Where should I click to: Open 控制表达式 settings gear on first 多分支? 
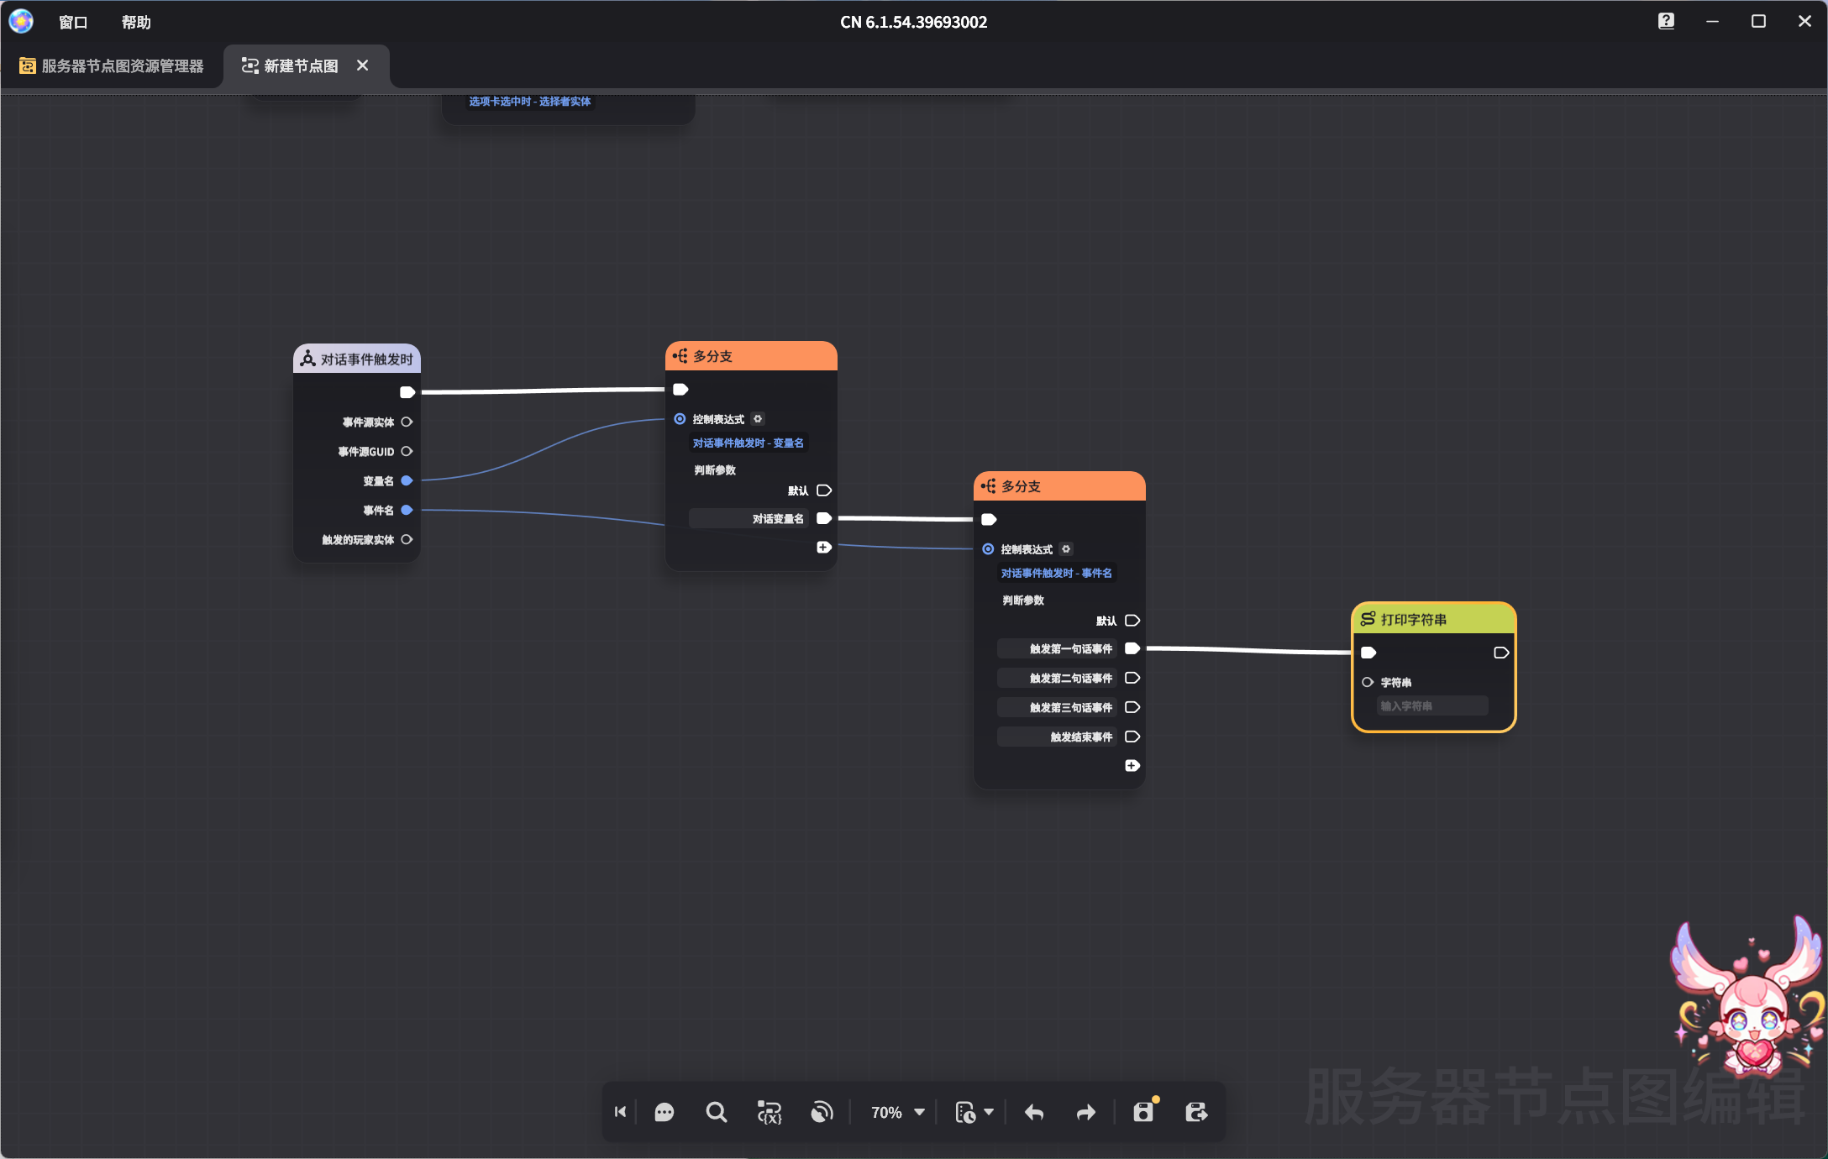coord(758,418)
